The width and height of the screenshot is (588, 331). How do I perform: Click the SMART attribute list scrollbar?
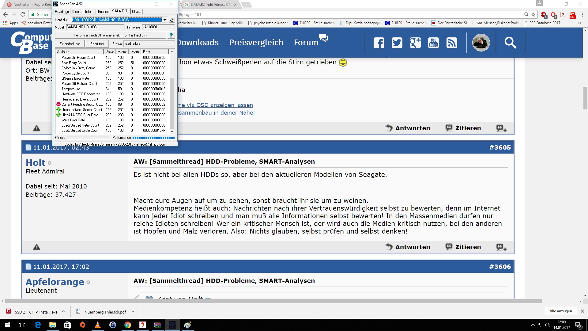172,103
